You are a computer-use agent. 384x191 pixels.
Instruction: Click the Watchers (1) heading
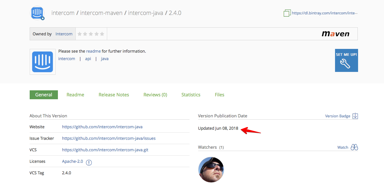click(211, 147)
